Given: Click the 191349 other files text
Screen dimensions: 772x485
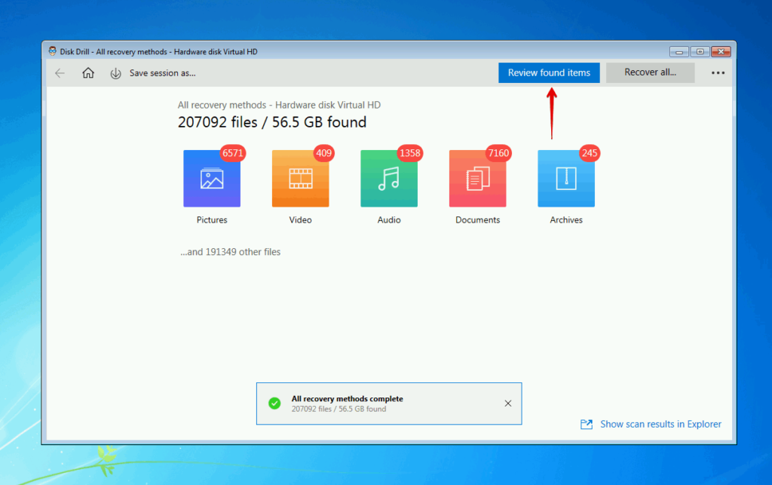Looking at the screenshot, I should [x=231, y=251].
